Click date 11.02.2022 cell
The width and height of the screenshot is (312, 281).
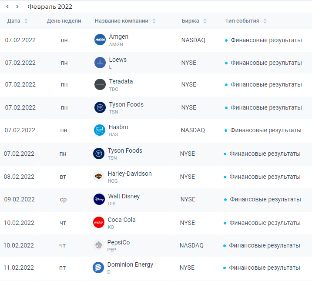point(19,268)
